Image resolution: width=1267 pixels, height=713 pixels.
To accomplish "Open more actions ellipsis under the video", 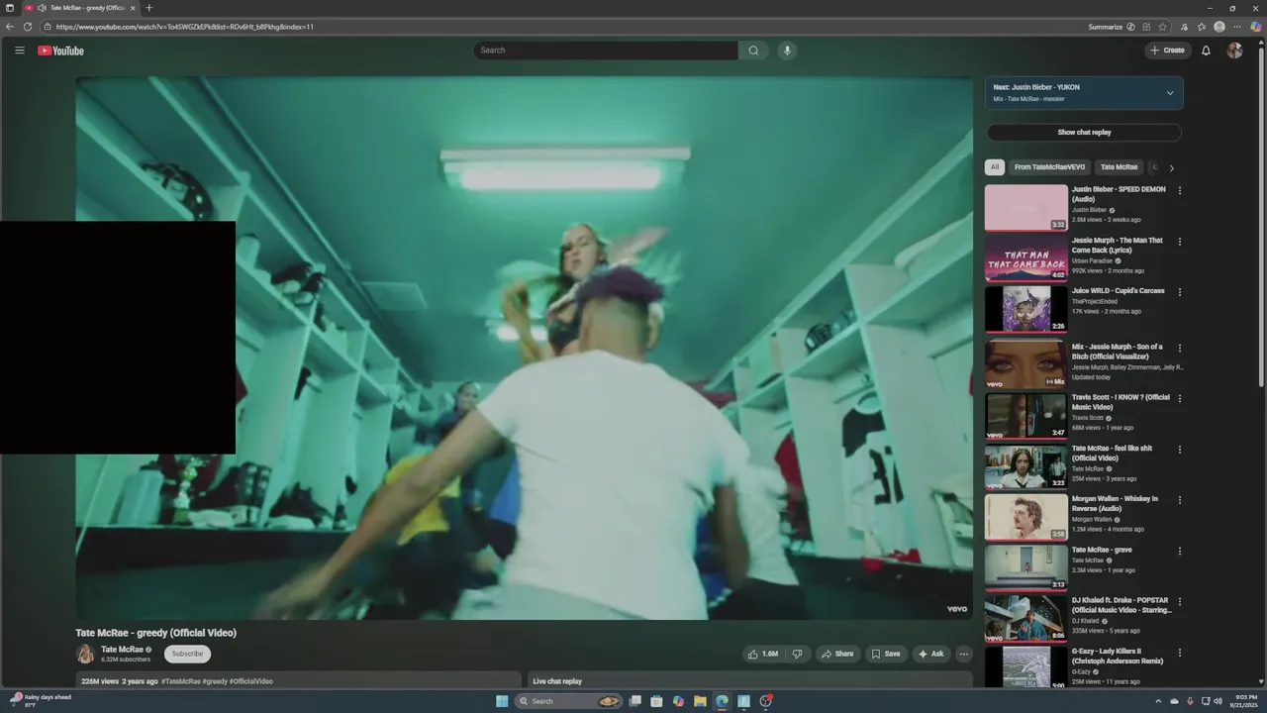I will click(x=963, y=654).
